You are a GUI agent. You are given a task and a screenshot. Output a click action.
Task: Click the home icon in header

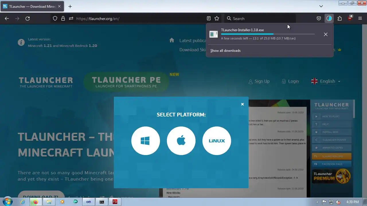(x=172, y=40)
